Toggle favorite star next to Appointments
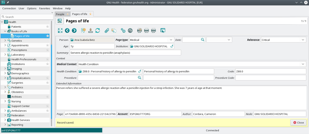Screen dimensions: 309x134 click(x=47, y=45)
